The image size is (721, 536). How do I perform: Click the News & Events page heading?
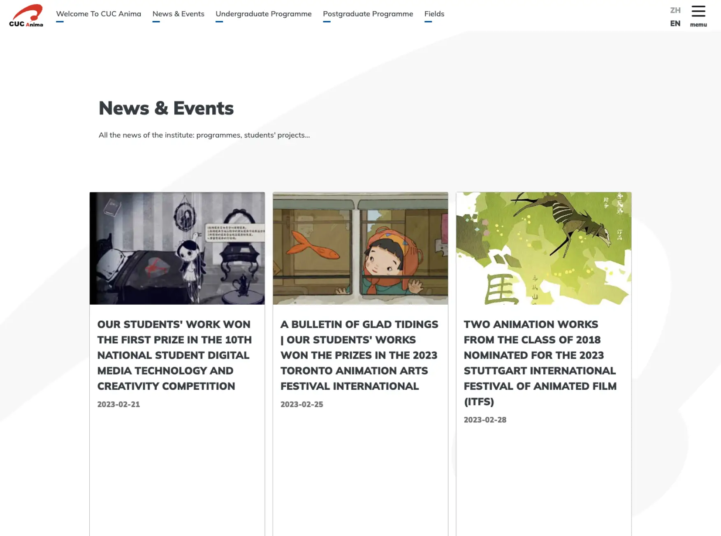click(x=166, y=108)
